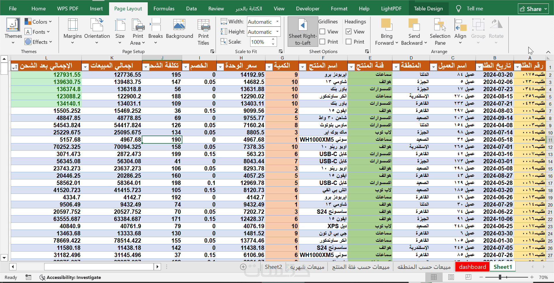Click the macro recording status icon
Image resolution: width=554 pixels, height=283 pixels.
[x=28, y=277]
